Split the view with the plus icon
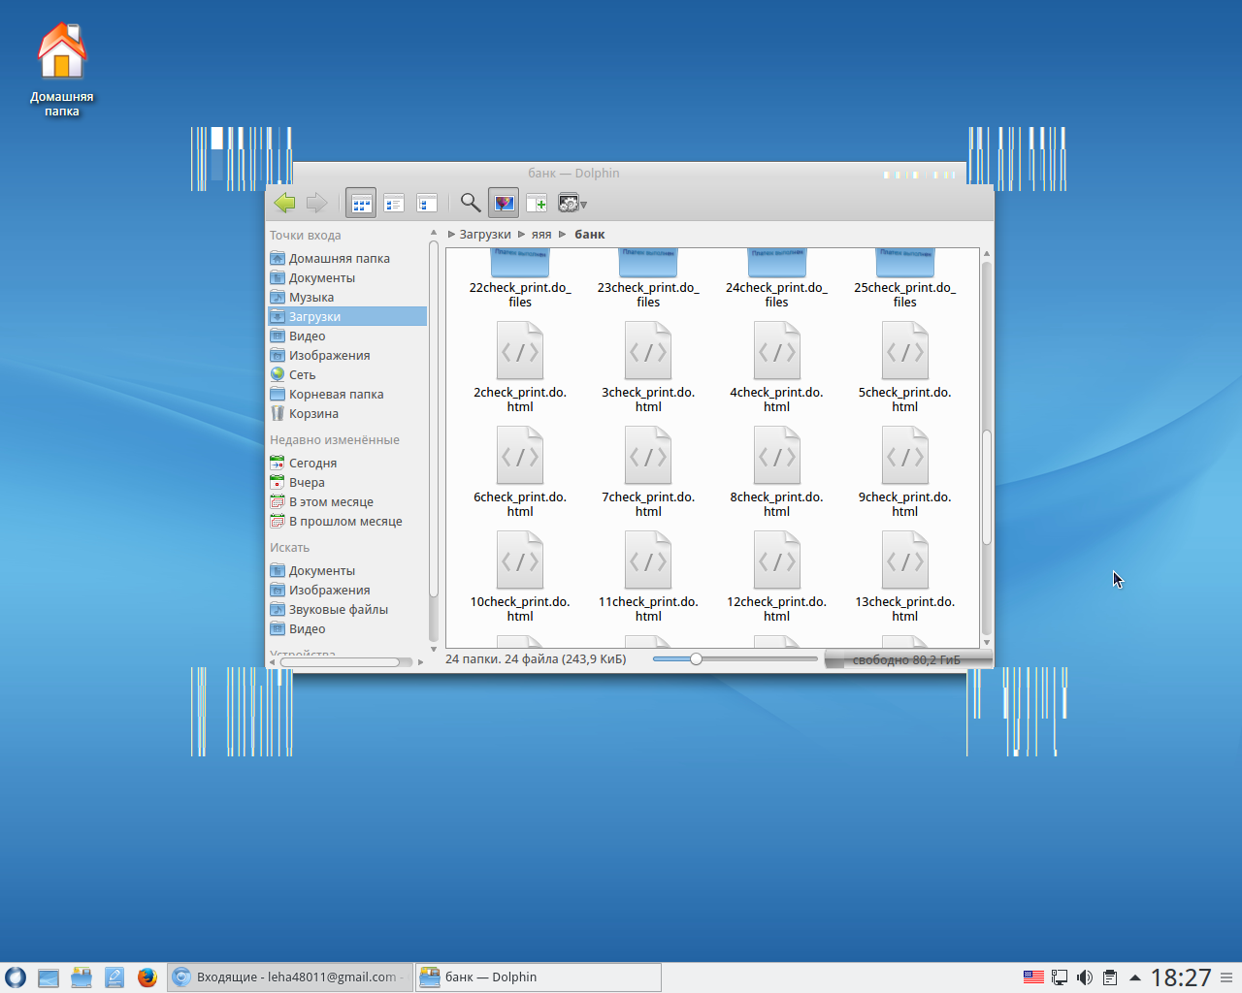This screenshot has width=1242, height=993. point(537,204)
